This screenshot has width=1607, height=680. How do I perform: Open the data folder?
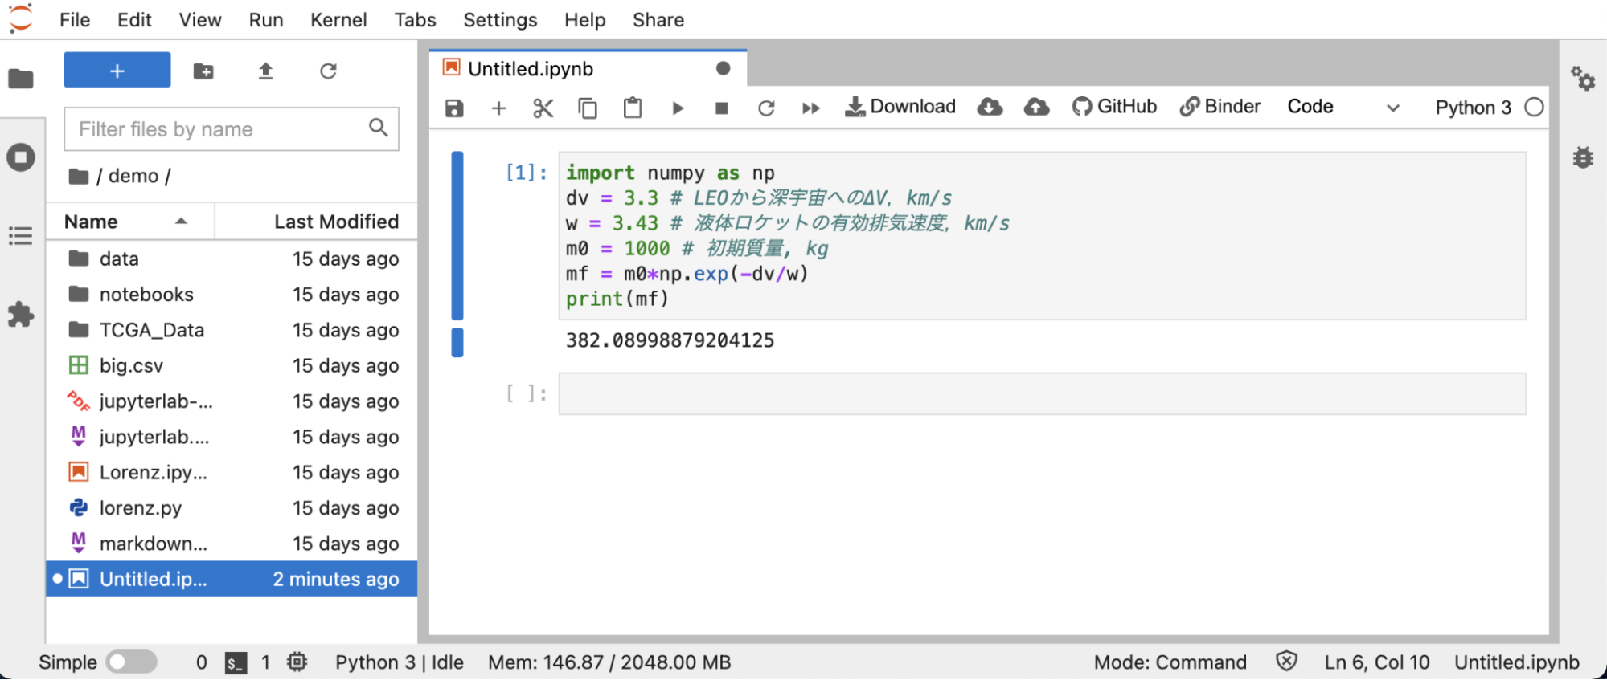[x=232, y=259]
